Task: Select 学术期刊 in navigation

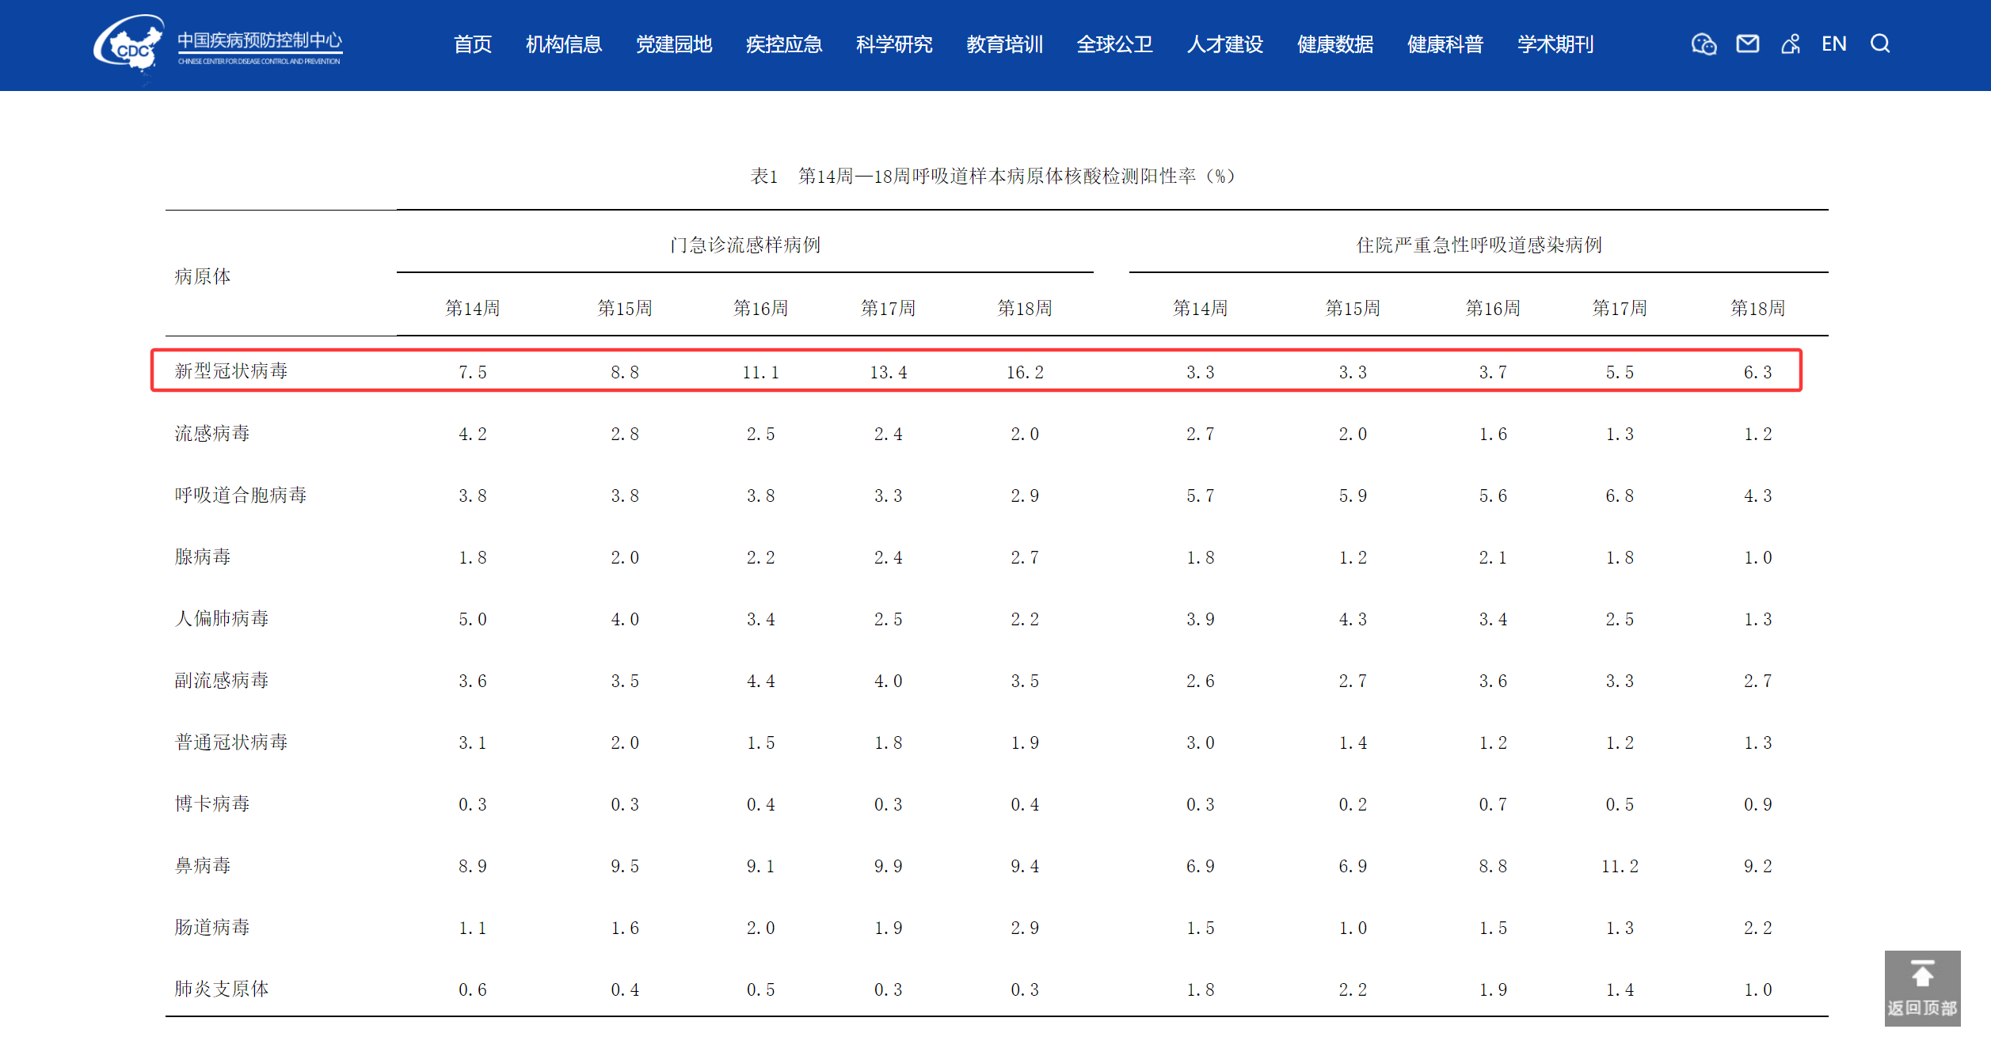Action: pyautogui.click(x=1555, y=44)
